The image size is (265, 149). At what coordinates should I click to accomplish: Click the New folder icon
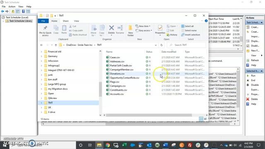(x=130, y=28)
